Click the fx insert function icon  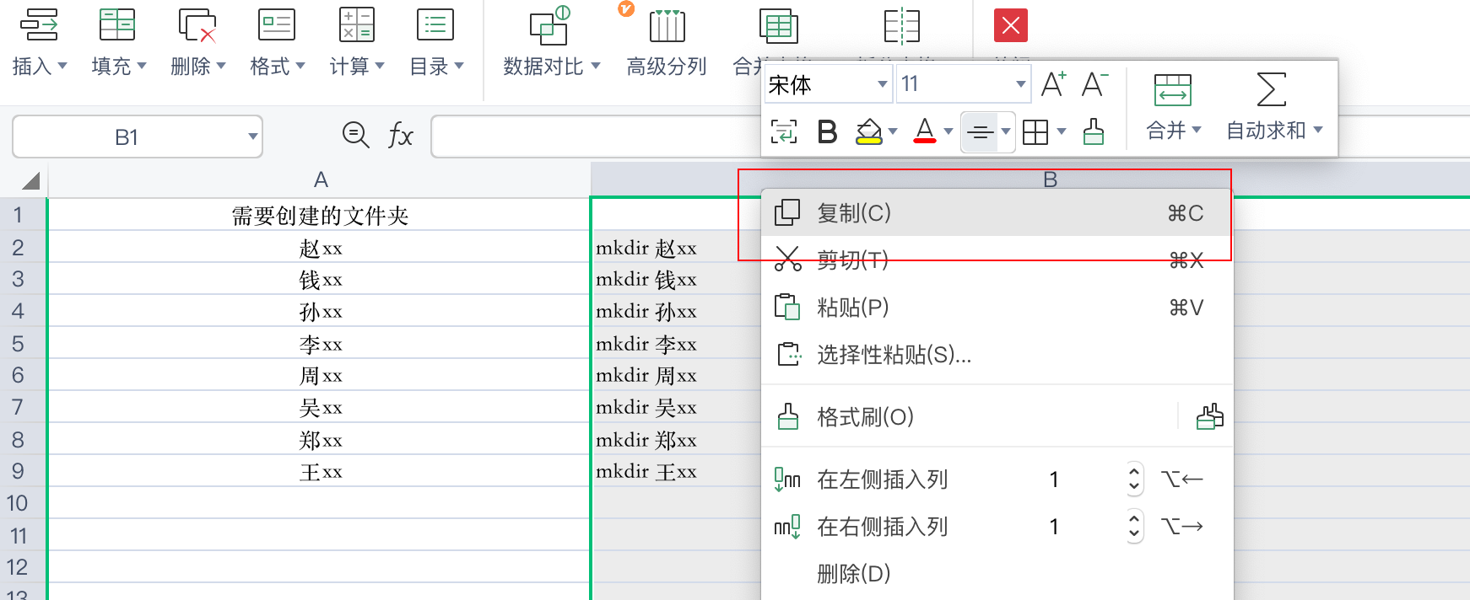[400, 135]
